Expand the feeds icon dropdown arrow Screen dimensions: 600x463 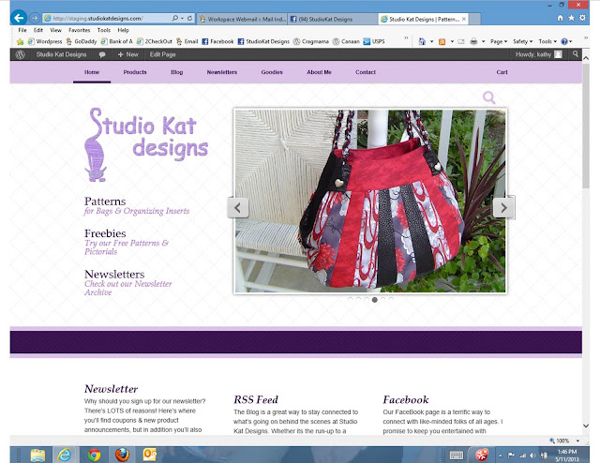pos(452,41)
